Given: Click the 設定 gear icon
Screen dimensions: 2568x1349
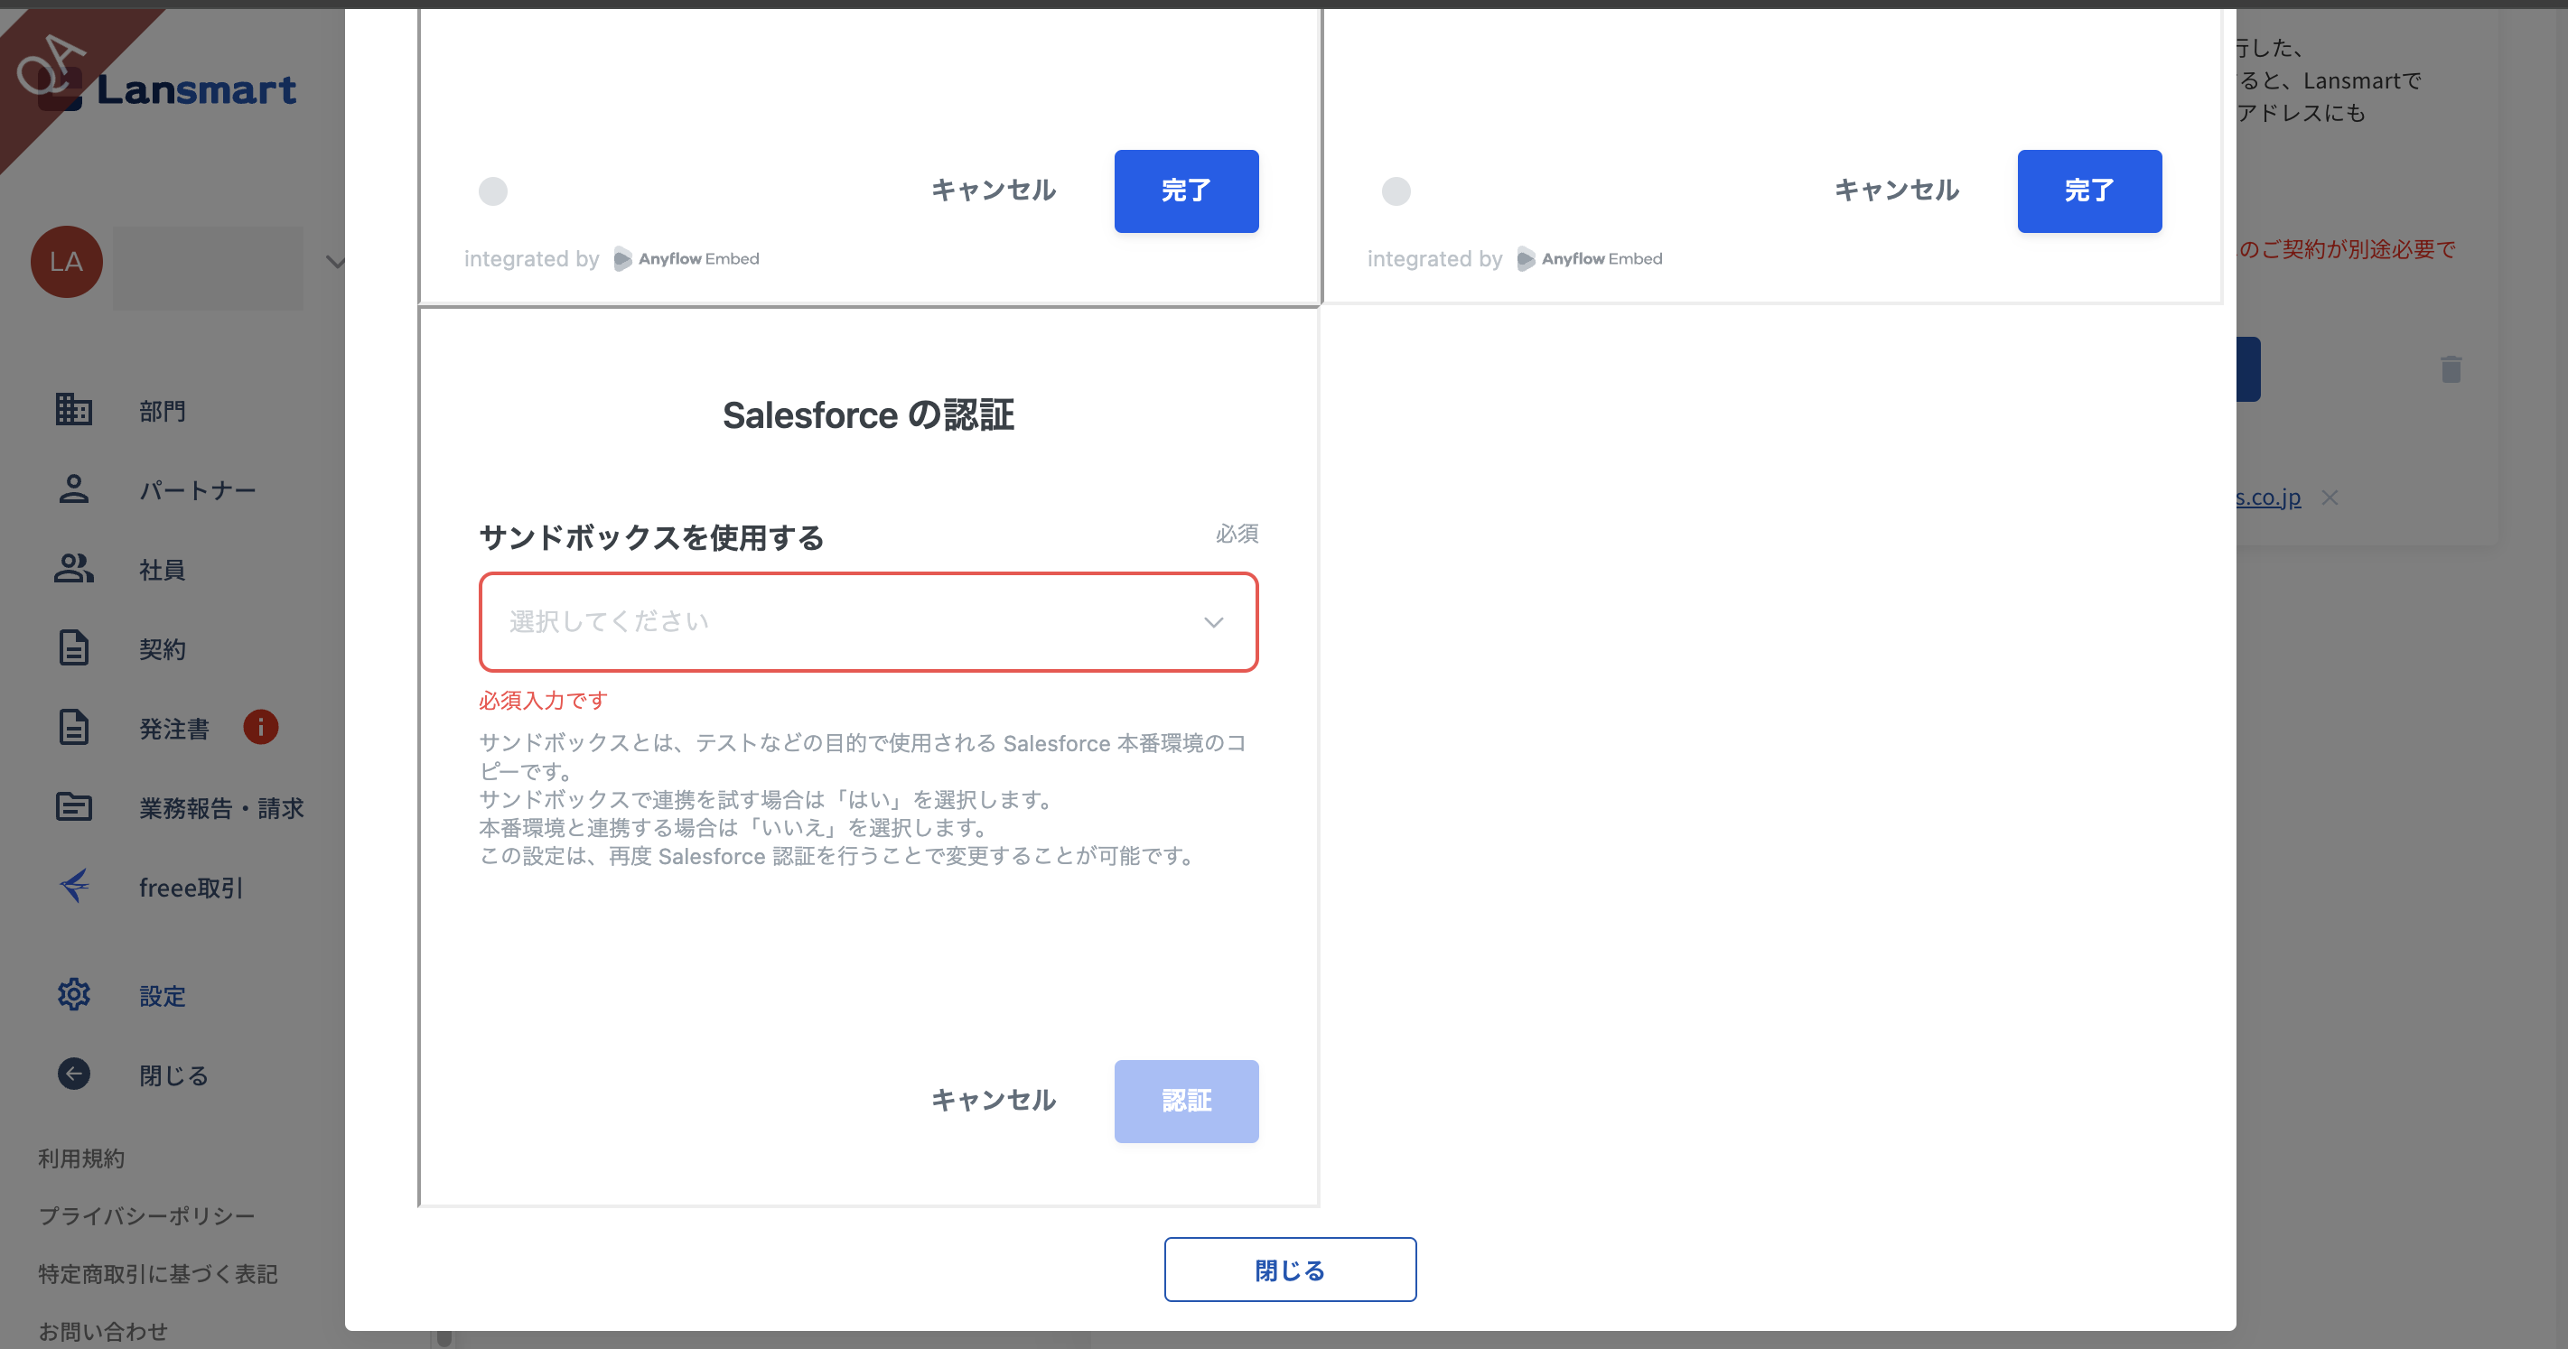Looking at the screenshot, I should coord(73,994).
